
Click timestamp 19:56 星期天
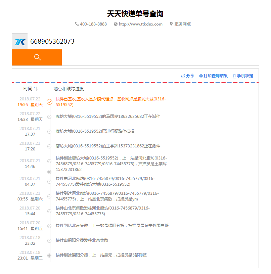point(30,105)
